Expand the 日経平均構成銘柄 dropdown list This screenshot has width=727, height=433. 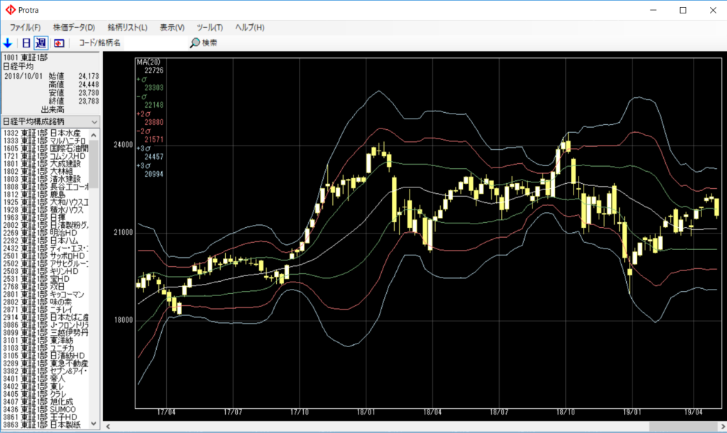(94, 121)
